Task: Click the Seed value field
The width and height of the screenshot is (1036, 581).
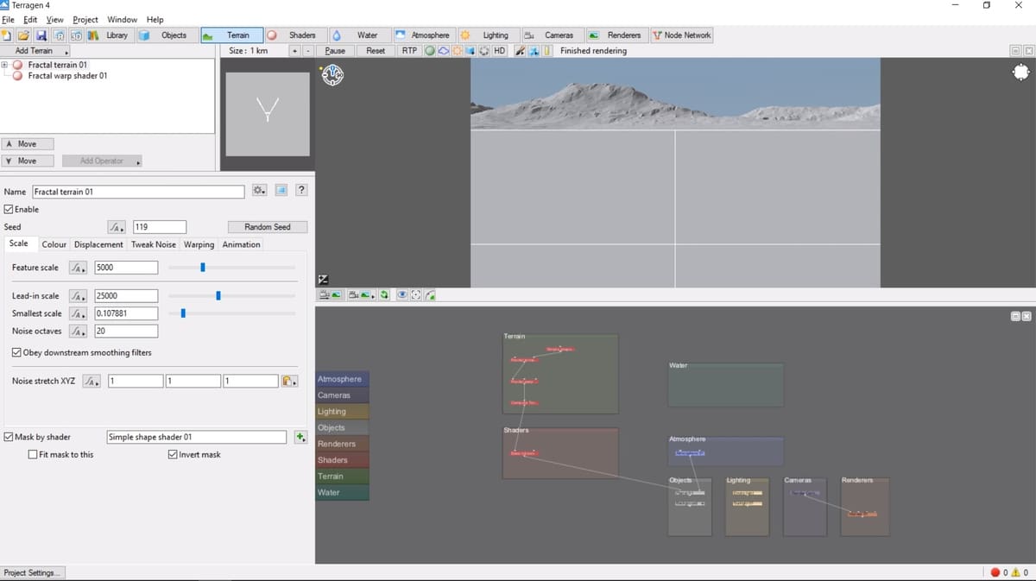Action: click(160, 227)
